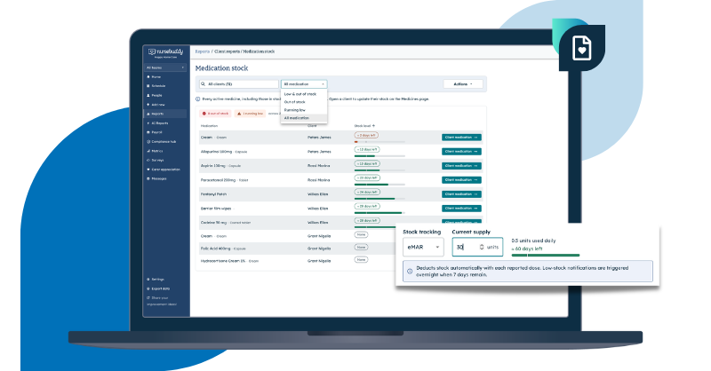Click the info icon beside 'Every active medicine'
The image size is (711, 371).
(x=197, y=99)
